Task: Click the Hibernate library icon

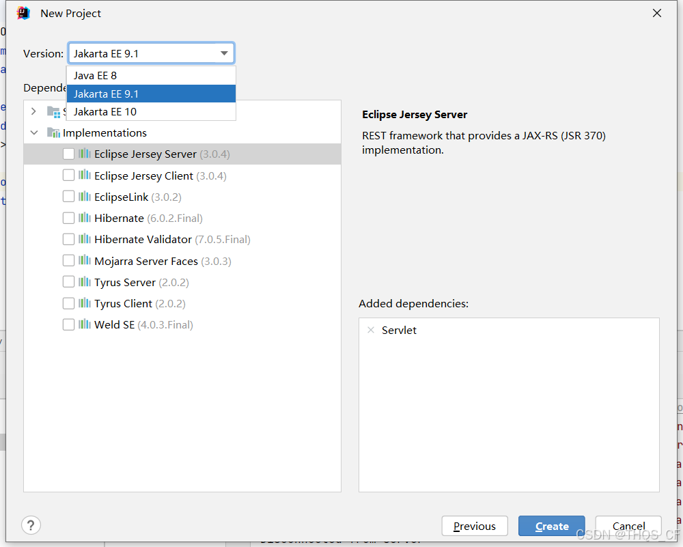Action: pos(85,217)
